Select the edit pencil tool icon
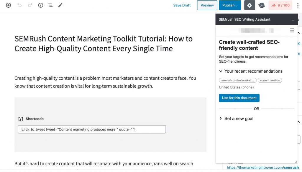 [60, 5]
